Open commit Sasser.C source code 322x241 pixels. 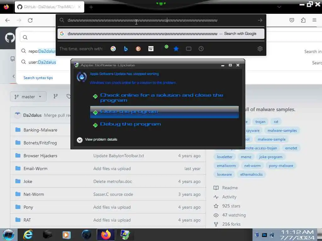(x=113, y=194)
